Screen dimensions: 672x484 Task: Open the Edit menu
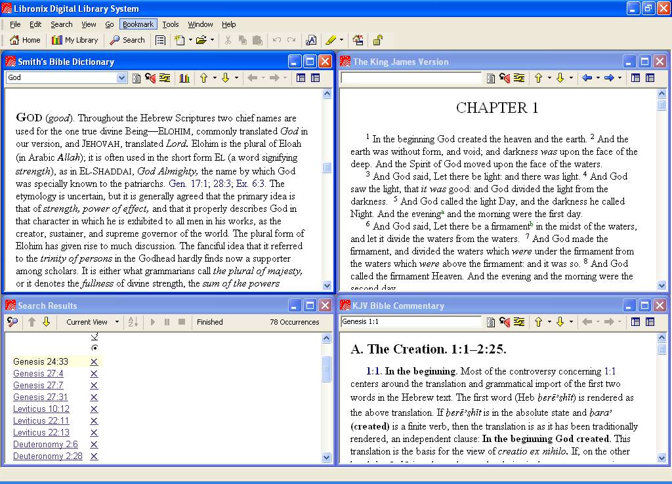(35, 24)
